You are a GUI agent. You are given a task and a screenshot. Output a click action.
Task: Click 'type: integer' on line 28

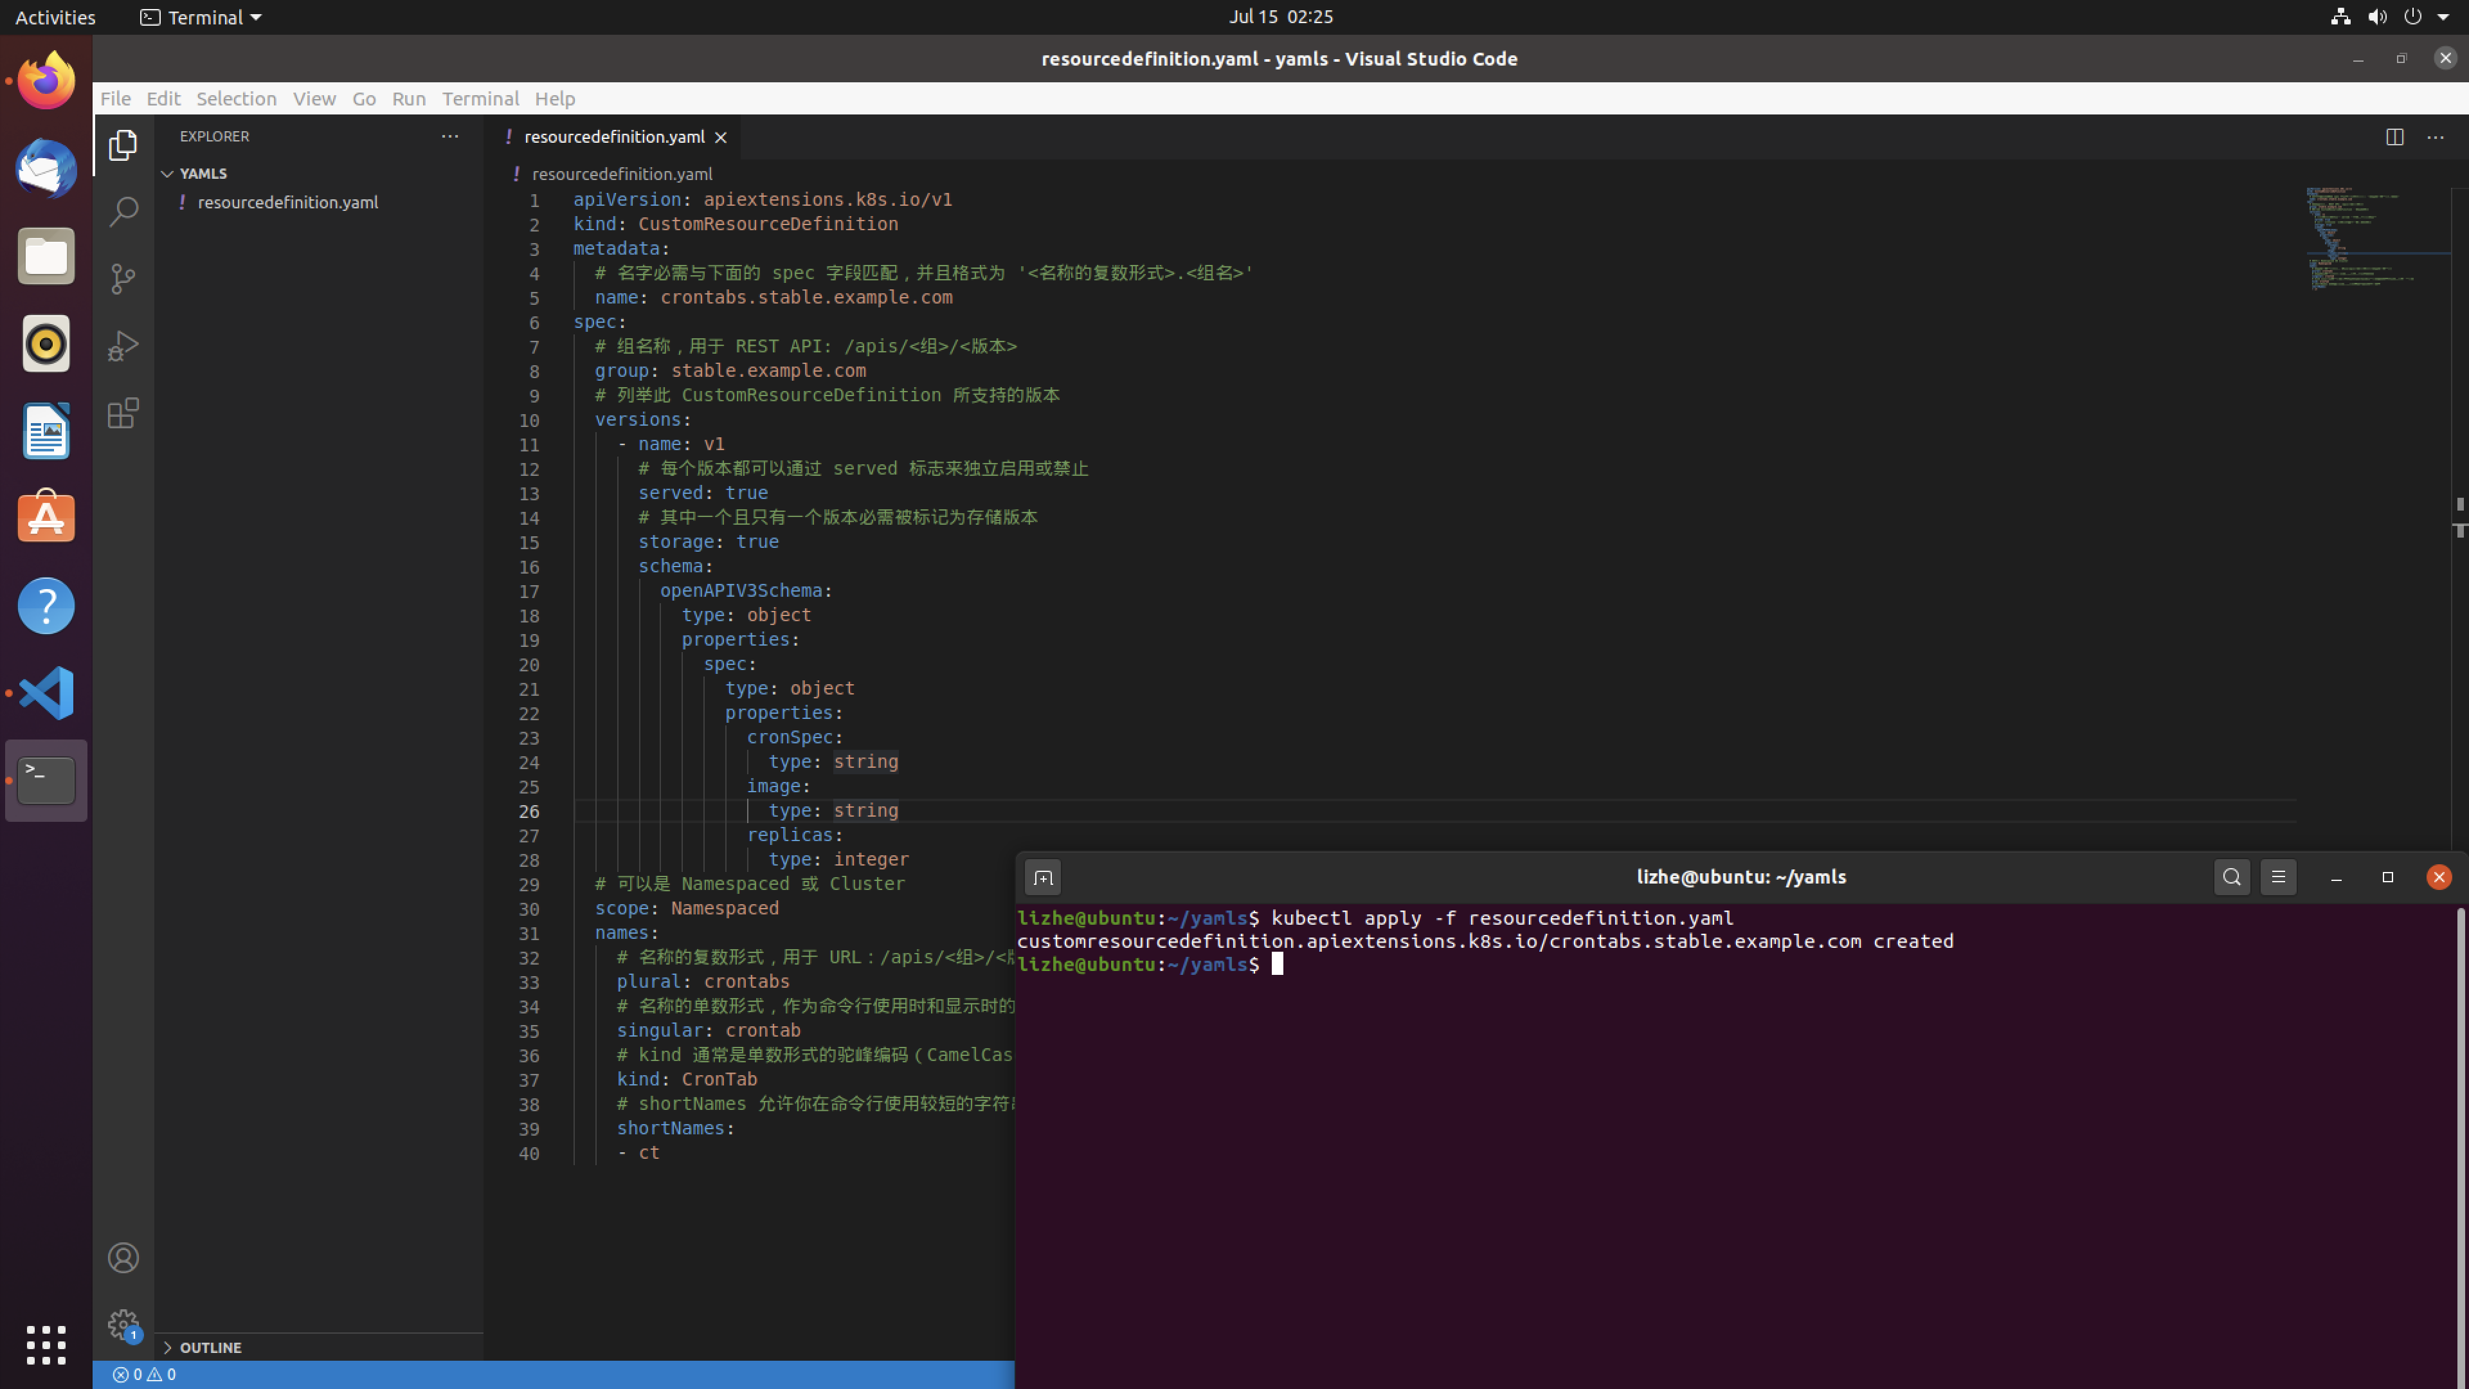[x=838, y=859]
